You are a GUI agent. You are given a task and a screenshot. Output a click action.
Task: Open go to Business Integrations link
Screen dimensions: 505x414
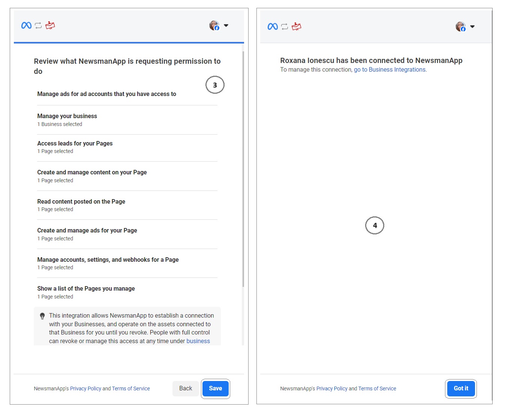click(x=390, y=70)
